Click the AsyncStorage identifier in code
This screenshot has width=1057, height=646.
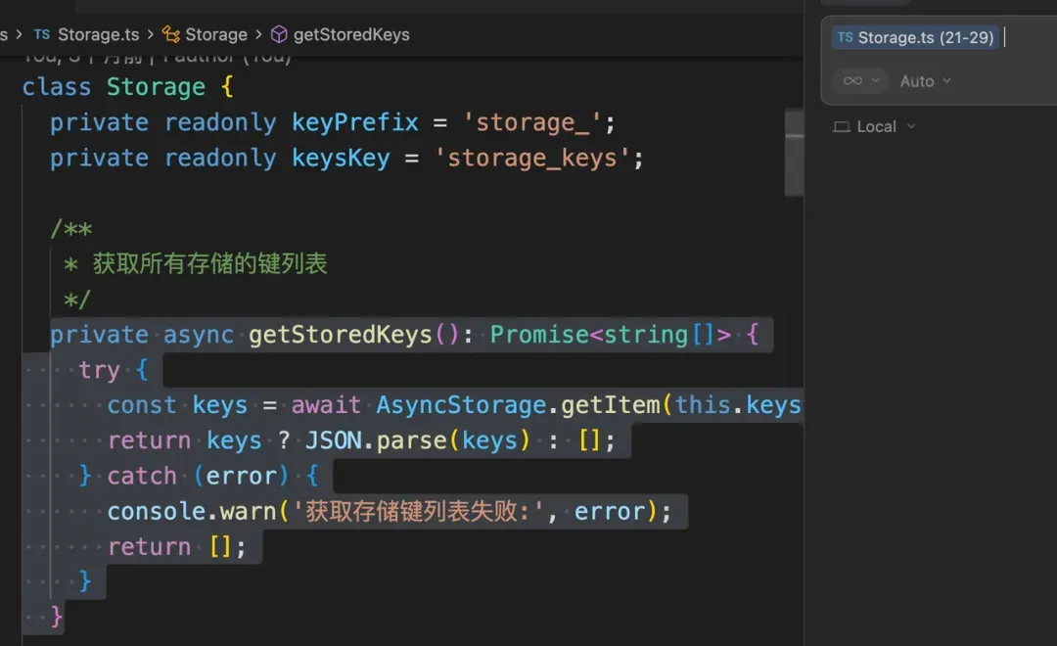coord(447,405)
